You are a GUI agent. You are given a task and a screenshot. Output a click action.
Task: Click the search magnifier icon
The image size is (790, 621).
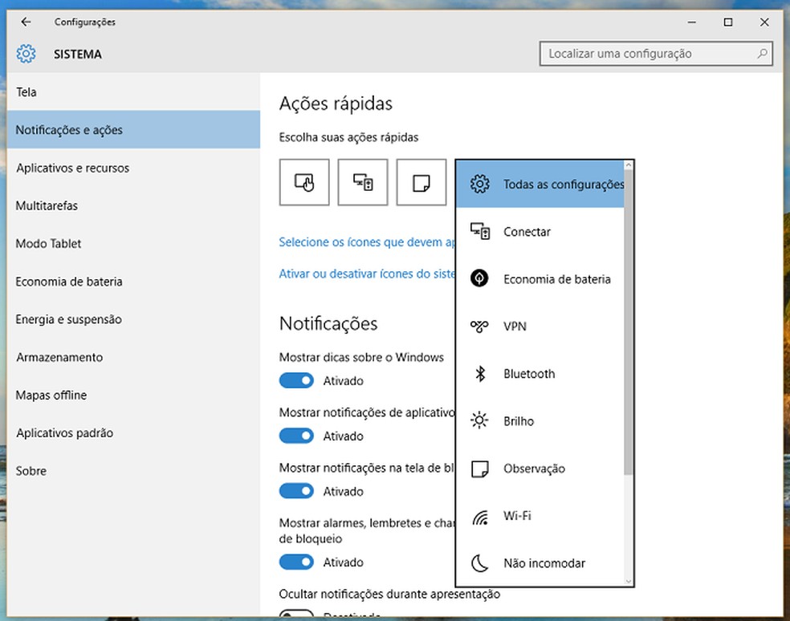point(762,54)
